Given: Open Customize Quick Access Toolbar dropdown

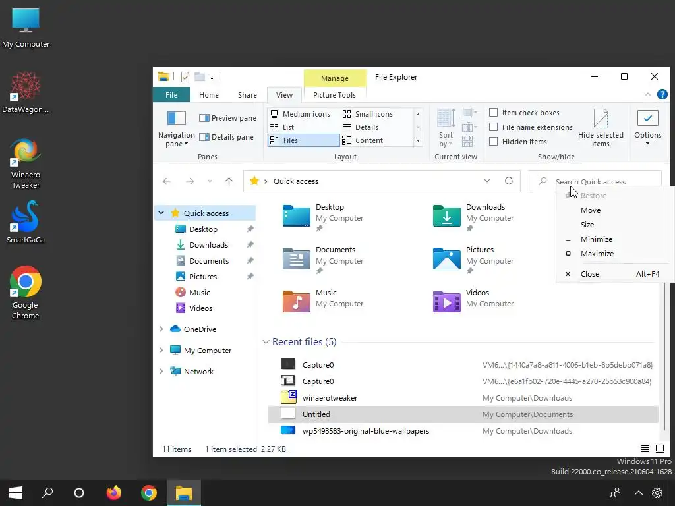Looking at the screenshot, I should (212, 78).
